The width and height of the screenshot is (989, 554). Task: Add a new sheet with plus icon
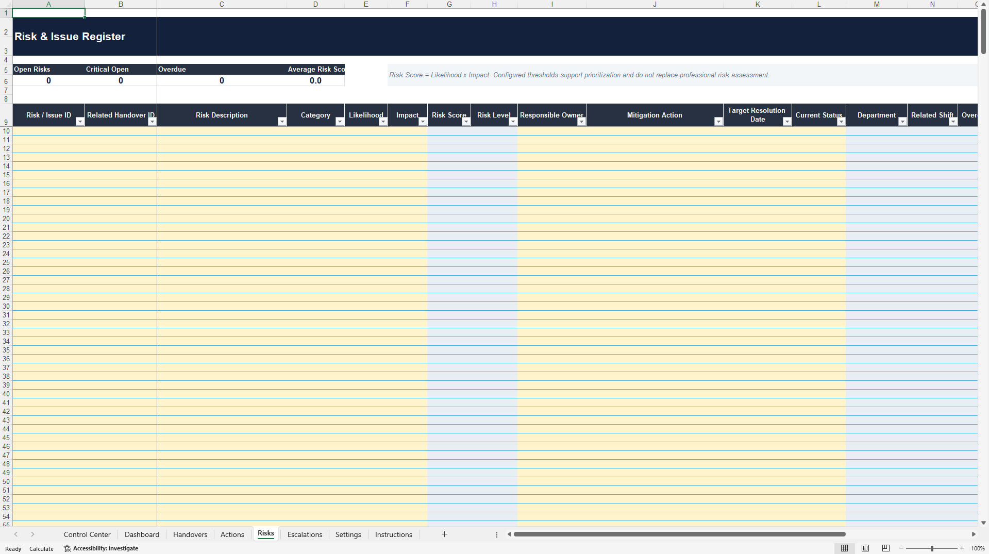click(x=444, y=534)
